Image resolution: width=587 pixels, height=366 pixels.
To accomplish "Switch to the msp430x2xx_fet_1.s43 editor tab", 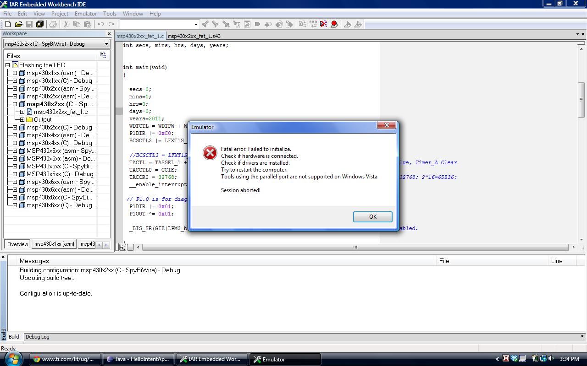I will [x=194, y=36].
